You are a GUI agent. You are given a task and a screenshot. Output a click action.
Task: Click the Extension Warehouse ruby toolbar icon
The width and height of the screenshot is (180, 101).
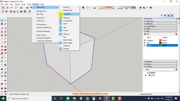tap(83, 8)
